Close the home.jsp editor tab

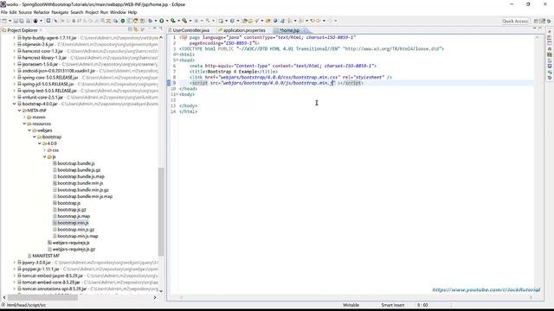(304, 30)
